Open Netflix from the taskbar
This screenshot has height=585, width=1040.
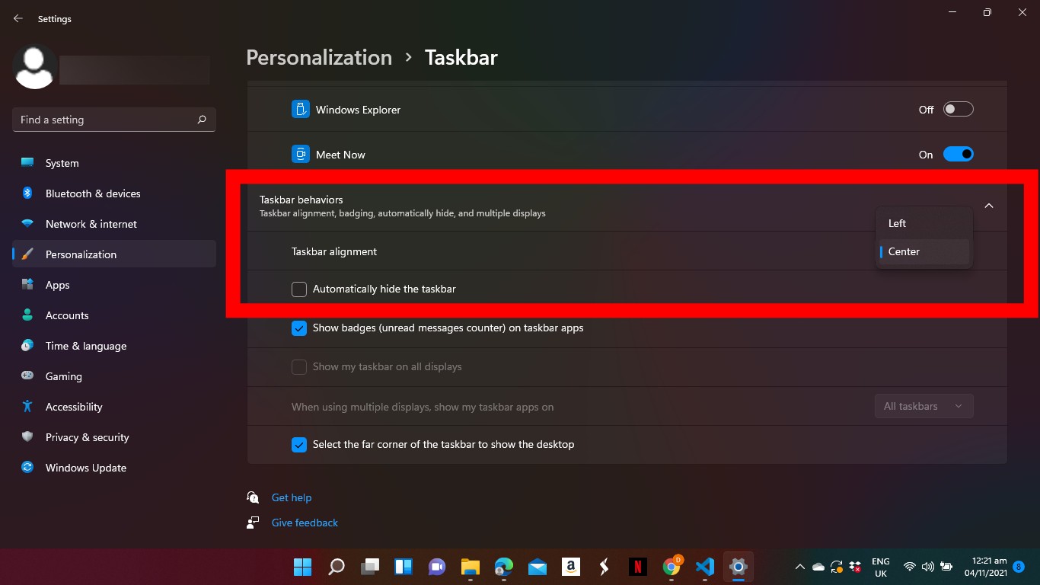tap(637, 567)
